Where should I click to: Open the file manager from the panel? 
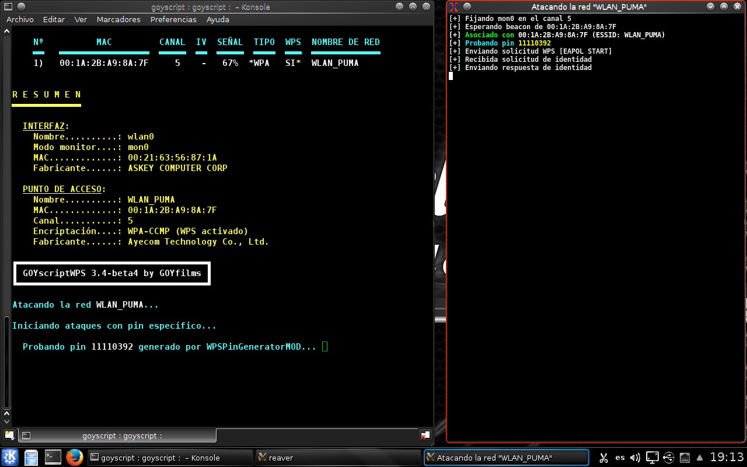pyautogui.click(x=32, y=457)
